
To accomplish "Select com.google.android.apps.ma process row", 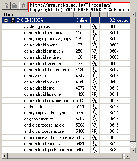I will 66,137.
